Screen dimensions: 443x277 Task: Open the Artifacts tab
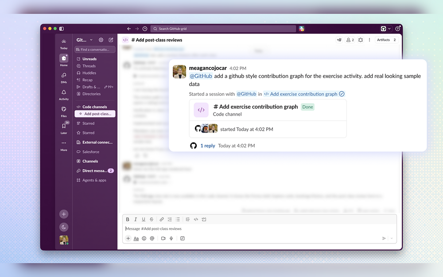point(387,40)
